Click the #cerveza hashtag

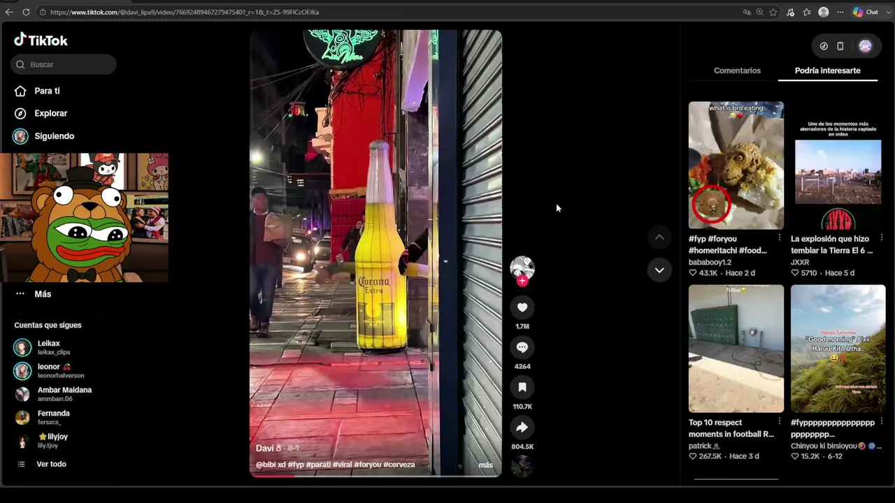tap(399, 465)
